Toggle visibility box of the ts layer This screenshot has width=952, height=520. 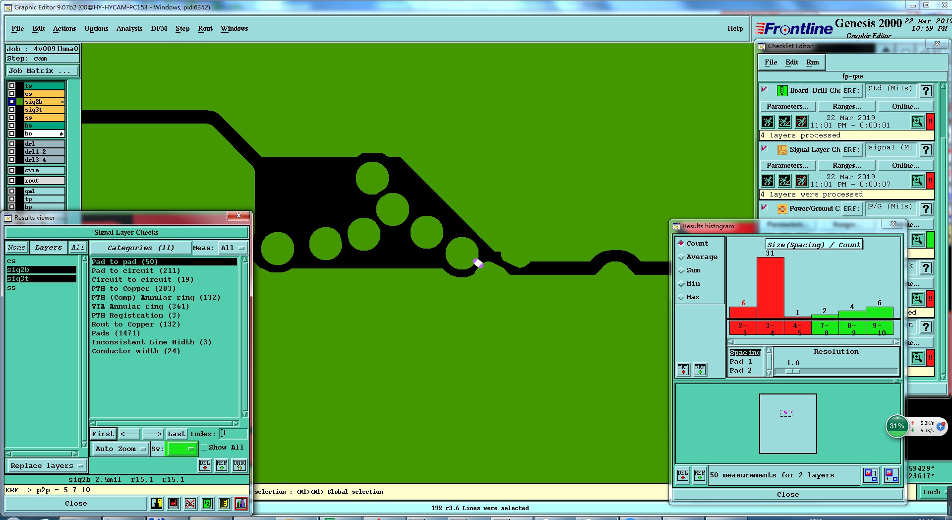(x=12, y=86)
